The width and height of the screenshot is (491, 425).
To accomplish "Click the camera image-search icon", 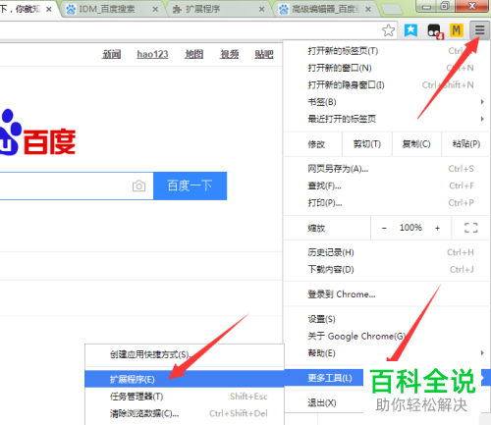I will coord(138,186).
